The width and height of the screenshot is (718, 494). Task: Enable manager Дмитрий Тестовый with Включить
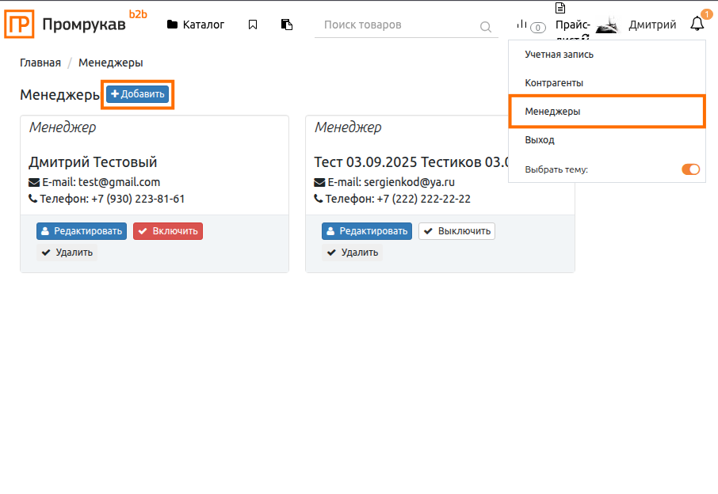coord(167,231)
